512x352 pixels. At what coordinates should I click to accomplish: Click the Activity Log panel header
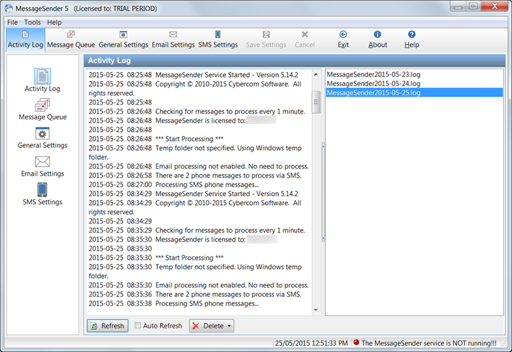click(x=295, y=61)
